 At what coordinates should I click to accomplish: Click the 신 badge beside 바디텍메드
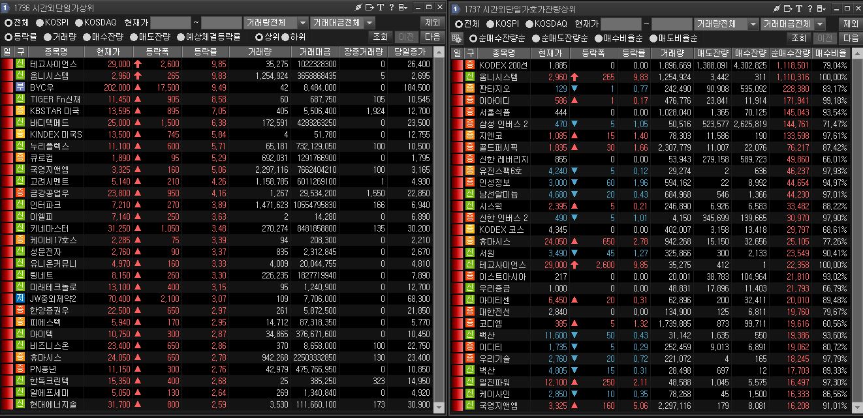click(x=20, y=123)
